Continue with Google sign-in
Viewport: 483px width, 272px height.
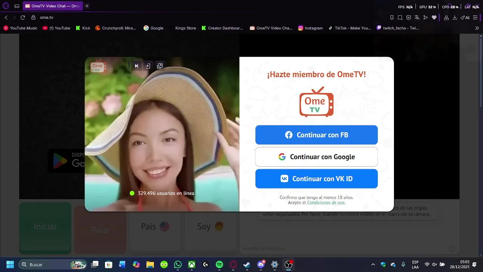[316, 157]
